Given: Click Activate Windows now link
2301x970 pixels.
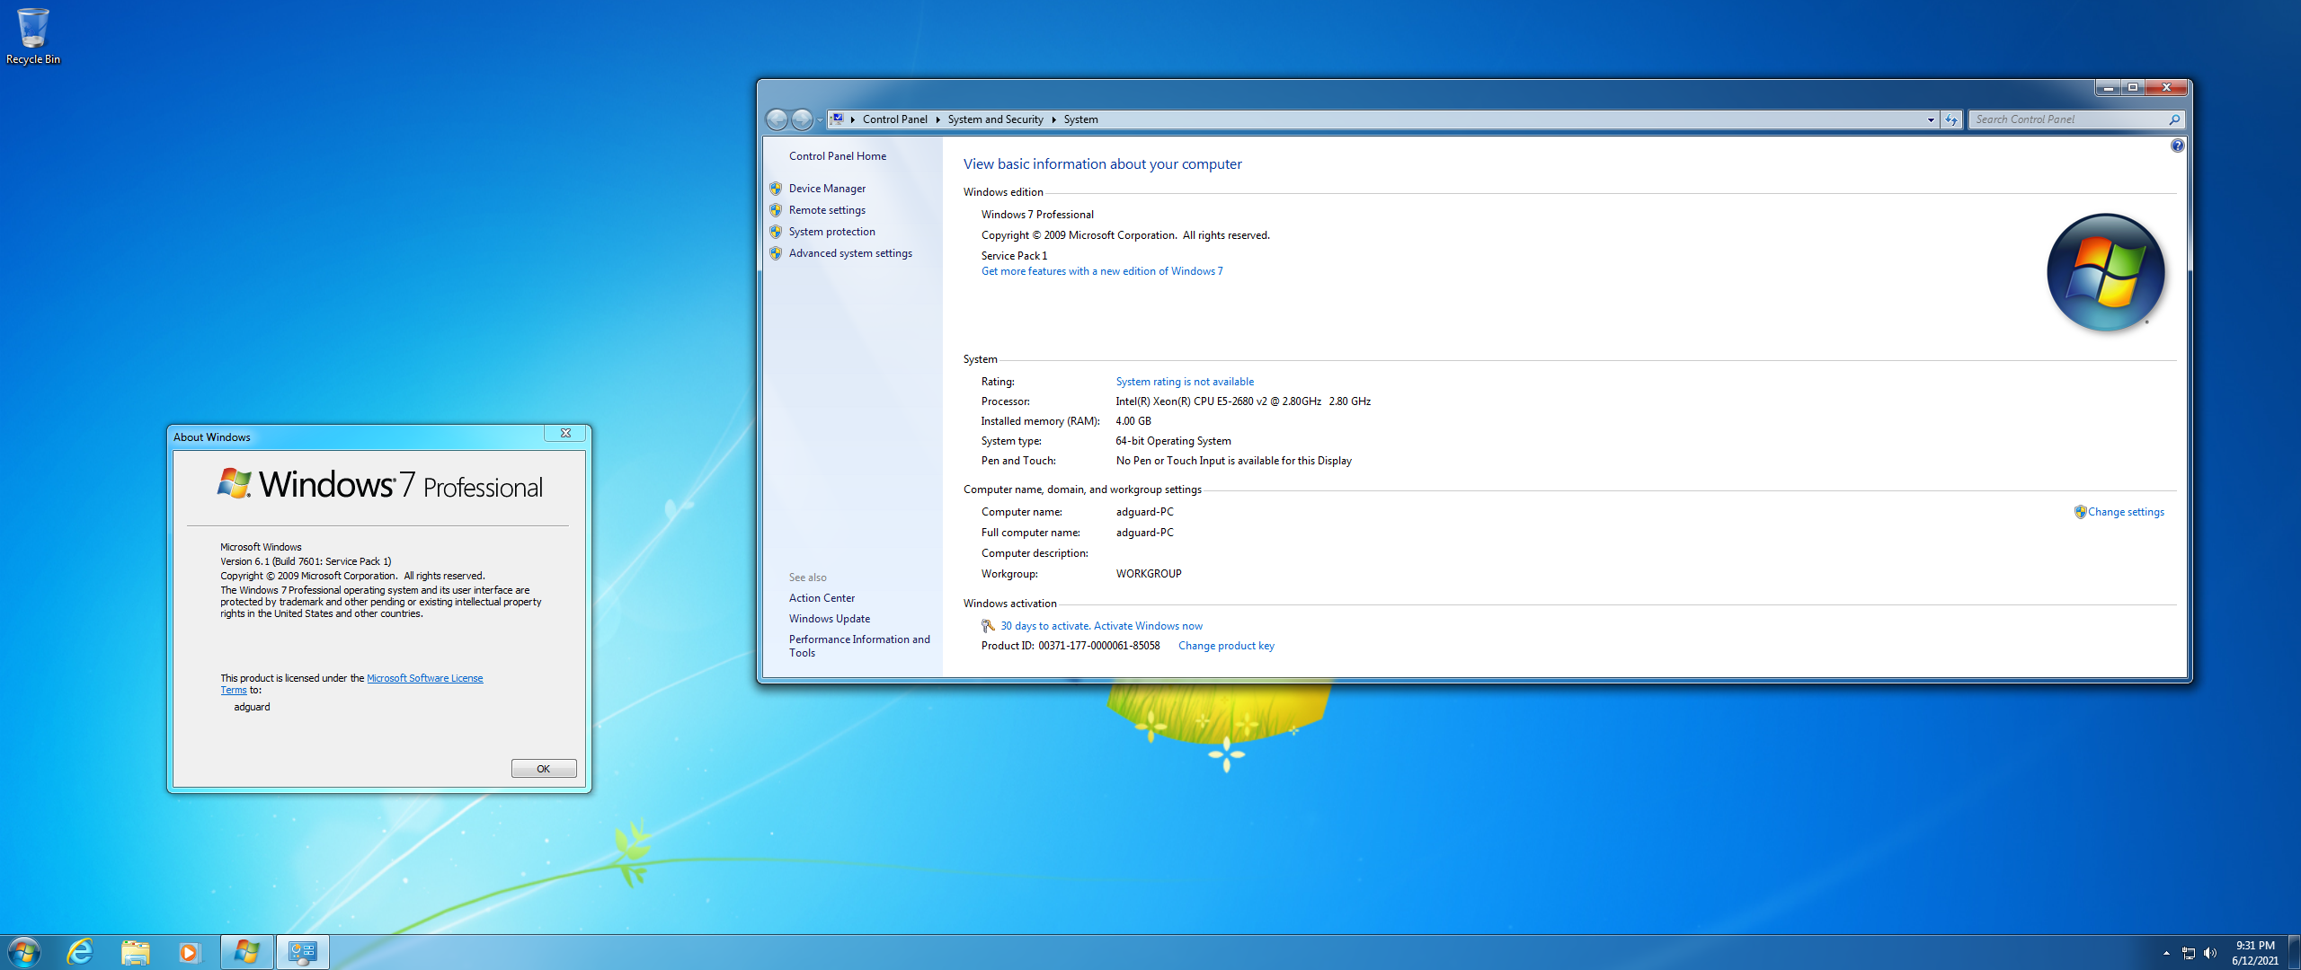Looking at the screenshot, I should click(1148, 626).
